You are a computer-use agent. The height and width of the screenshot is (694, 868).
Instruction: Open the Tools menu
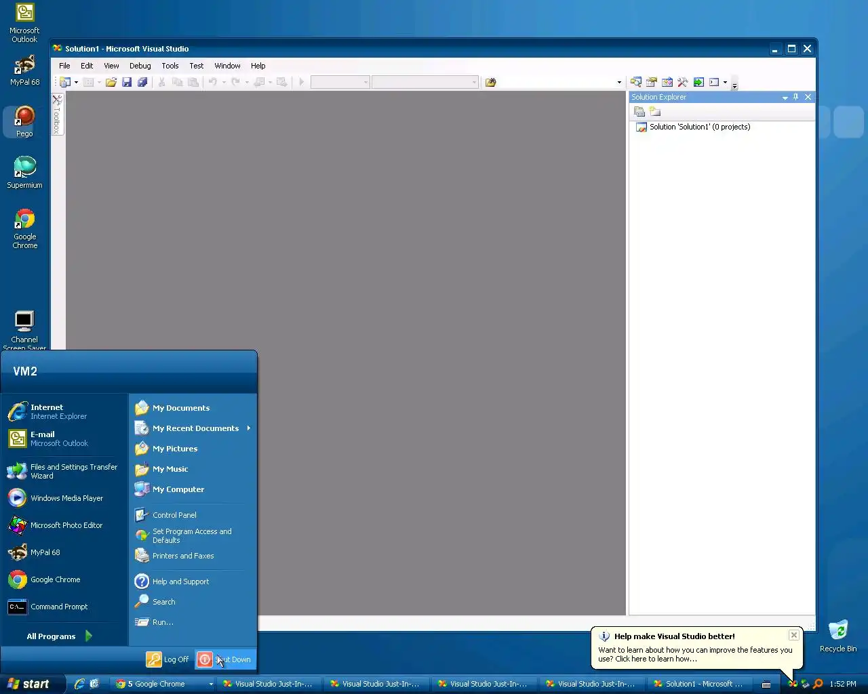[170, 66]
